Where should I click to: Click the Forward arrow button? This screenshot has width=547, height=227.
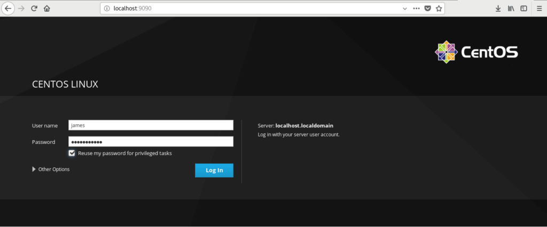pyautogui.click(x=21, y=9)
